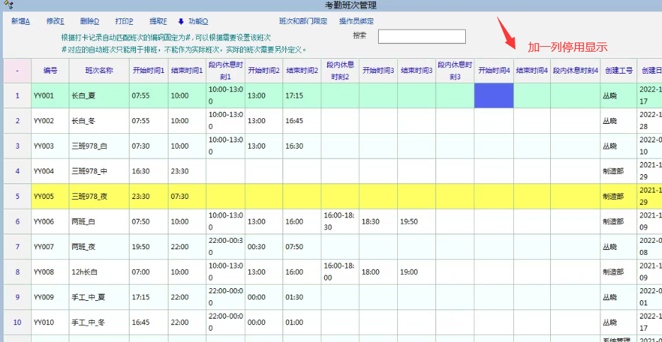Image resolution: width=662 pixels, height=342 pixels.
Task: Open the 功能O function dropdown
Action: [198, 21]
